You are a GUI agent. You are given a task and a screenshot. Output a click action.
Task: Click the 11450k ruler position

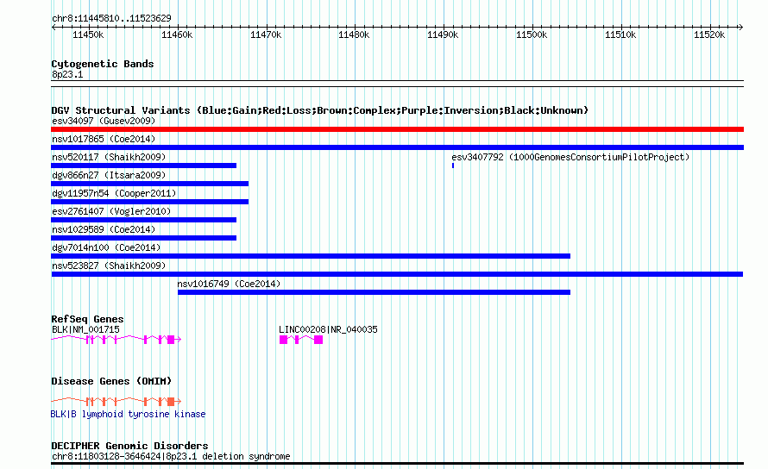coord(88,34)
